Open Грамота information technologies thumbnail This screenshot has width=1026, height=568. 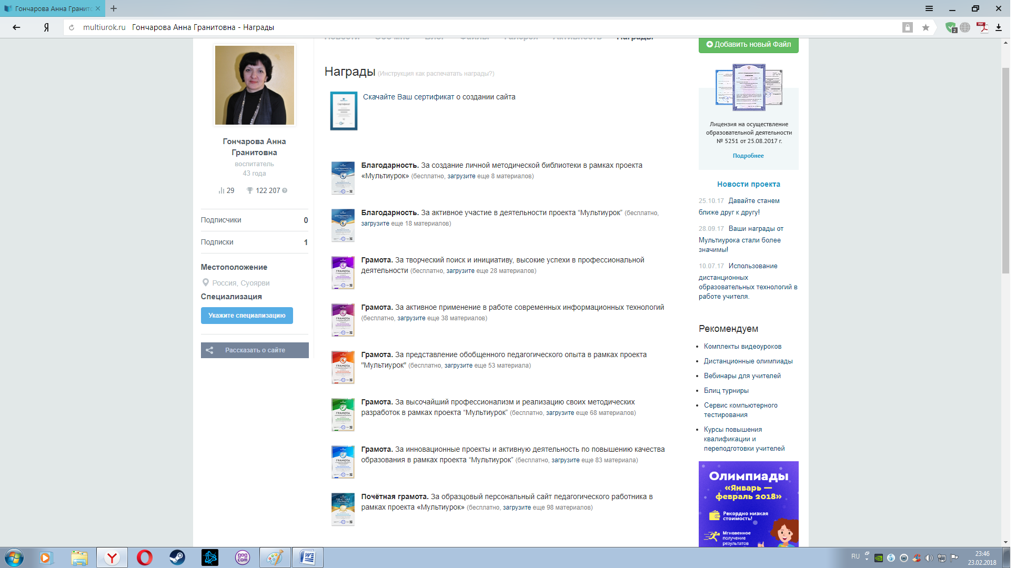(343, 320)
